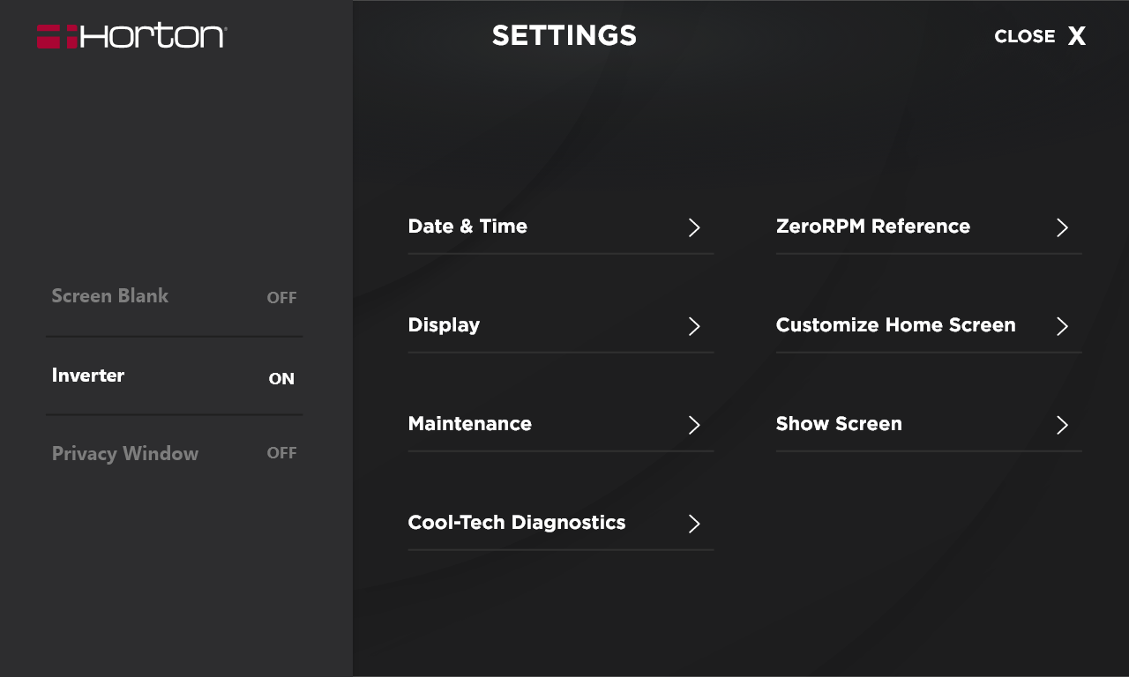The height and width of the screenshot is (677, 1129).
Task: Go to ZeroRPM Reference
Action: pos(872,227)
